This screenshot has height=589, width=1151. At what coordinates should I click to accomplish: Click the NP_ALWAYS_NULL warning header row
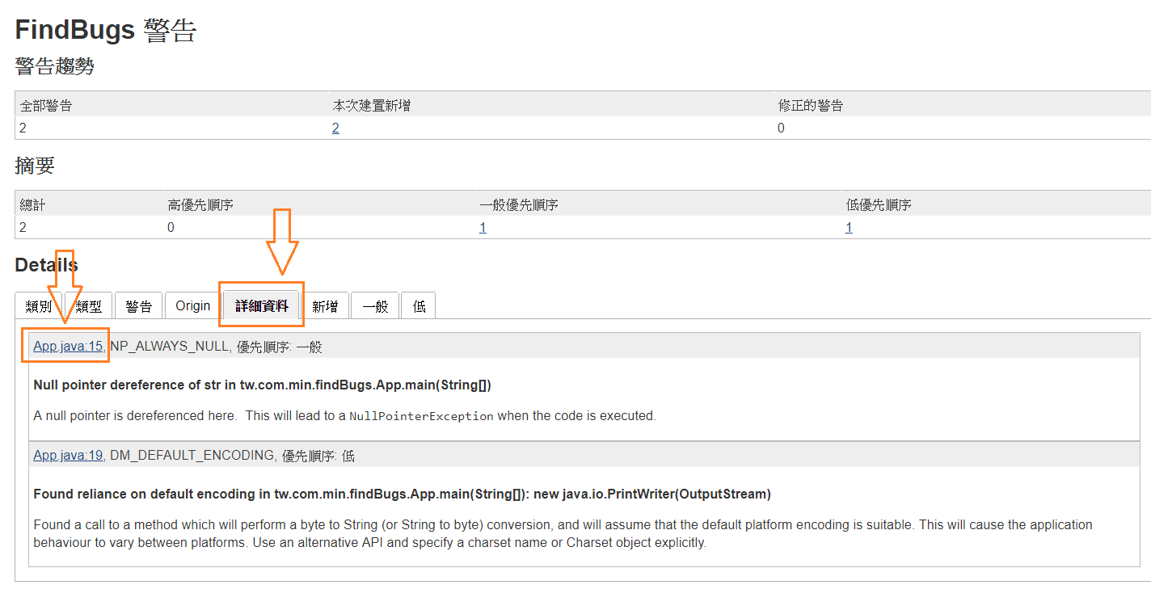click(x=242, y=346)
